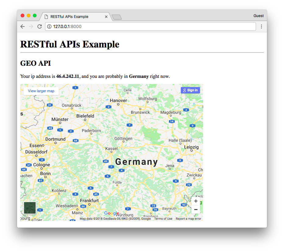Screen dimensions: 284x252
Task: Click the Düsseldorf city label
Action: (36, 152)
